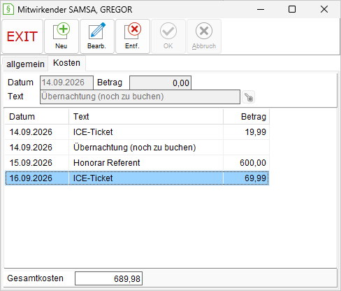Cancel using the Abbruch button

click(204, 36)
